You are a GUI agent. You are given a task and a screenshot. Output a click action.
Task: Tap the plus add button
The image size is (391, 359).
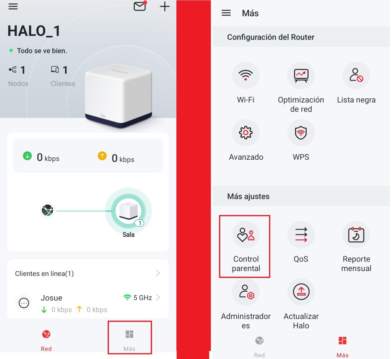[x=165, y=6]
